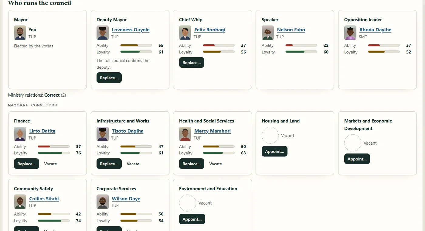Open Nelson Fabo's profile link
The height and width of the screenshot is (231, 425).
pos(291,30)
